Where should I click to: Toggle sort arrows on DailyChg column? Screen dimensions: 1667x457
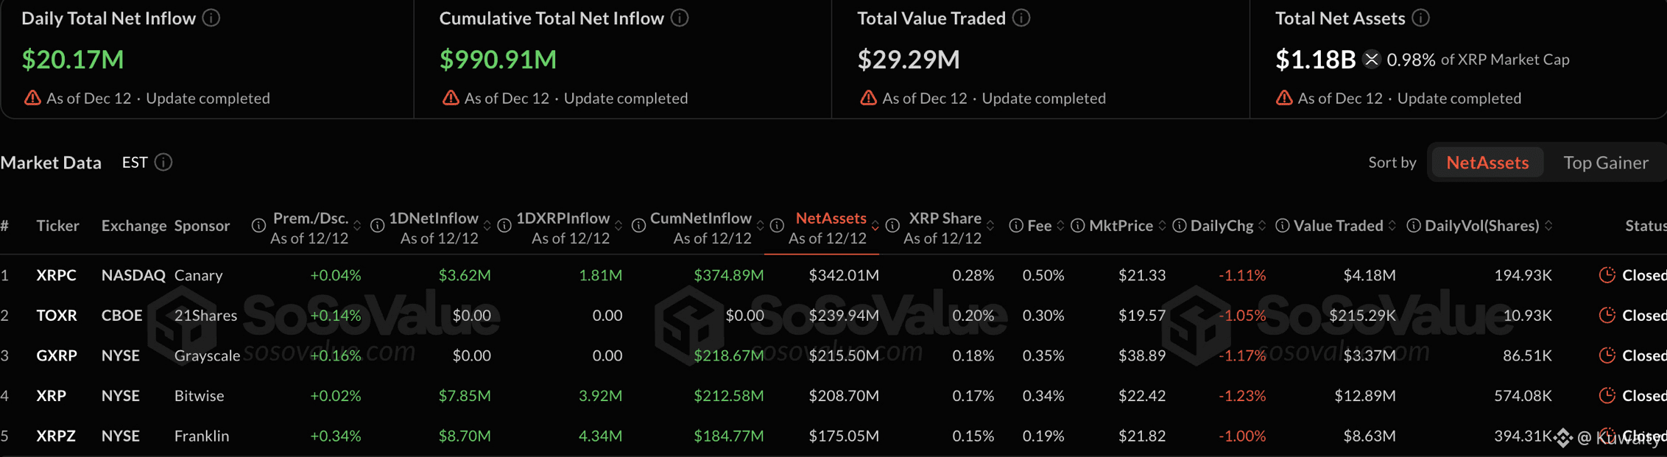coord(1262,226)
